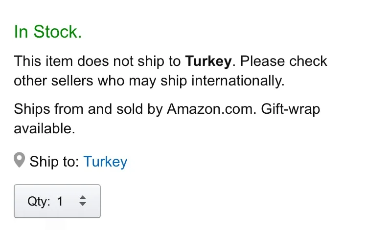Open the blue Turkey destination link

105,162
